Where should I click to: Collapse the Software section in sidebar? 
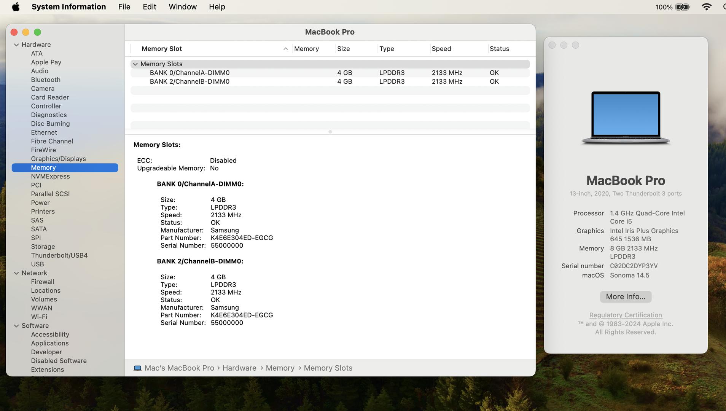tap(16, 326)
